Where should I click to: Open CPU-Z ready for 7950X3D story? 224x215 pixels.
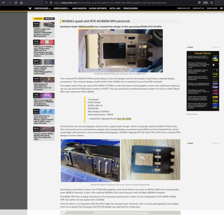pos(44,103)
